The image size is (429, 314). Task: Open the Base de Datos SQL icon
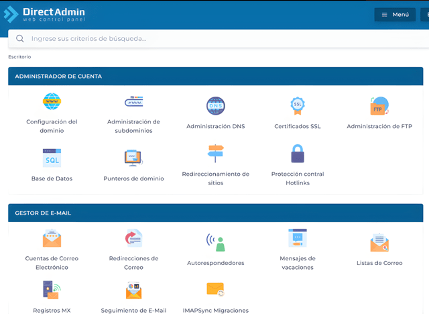coord(52,158)
